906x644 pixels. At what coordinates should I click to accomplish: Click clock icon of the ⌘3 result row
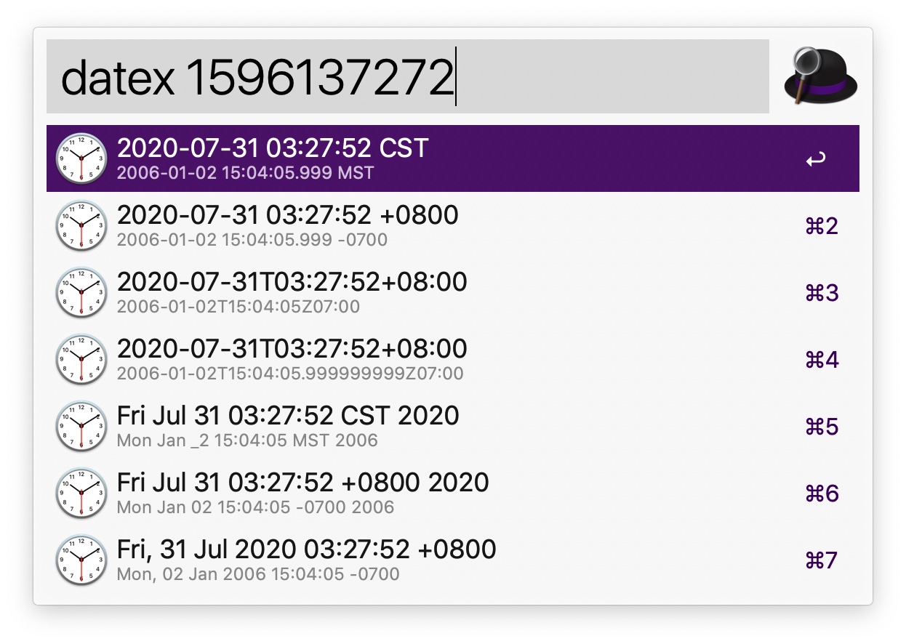pyautogui.click(x=81, y=292)
